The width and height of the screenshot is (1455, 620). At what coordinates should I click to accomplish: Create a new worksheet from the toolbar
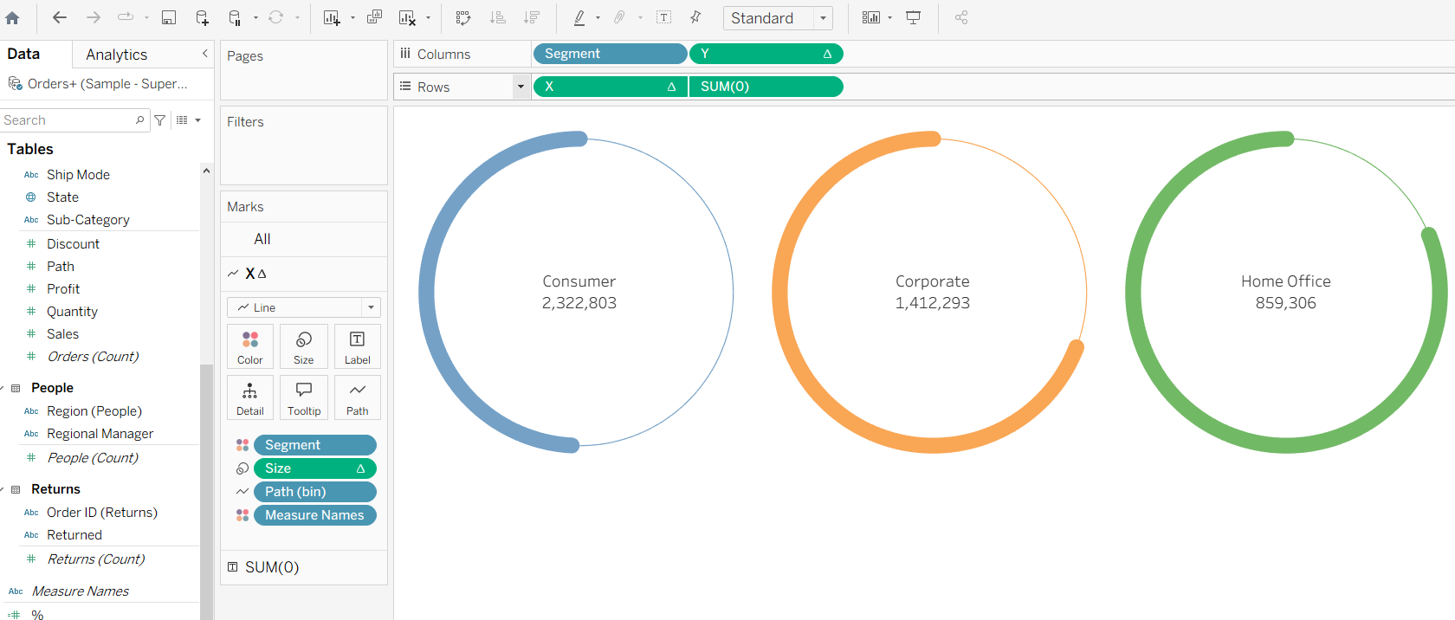(332, 17)
